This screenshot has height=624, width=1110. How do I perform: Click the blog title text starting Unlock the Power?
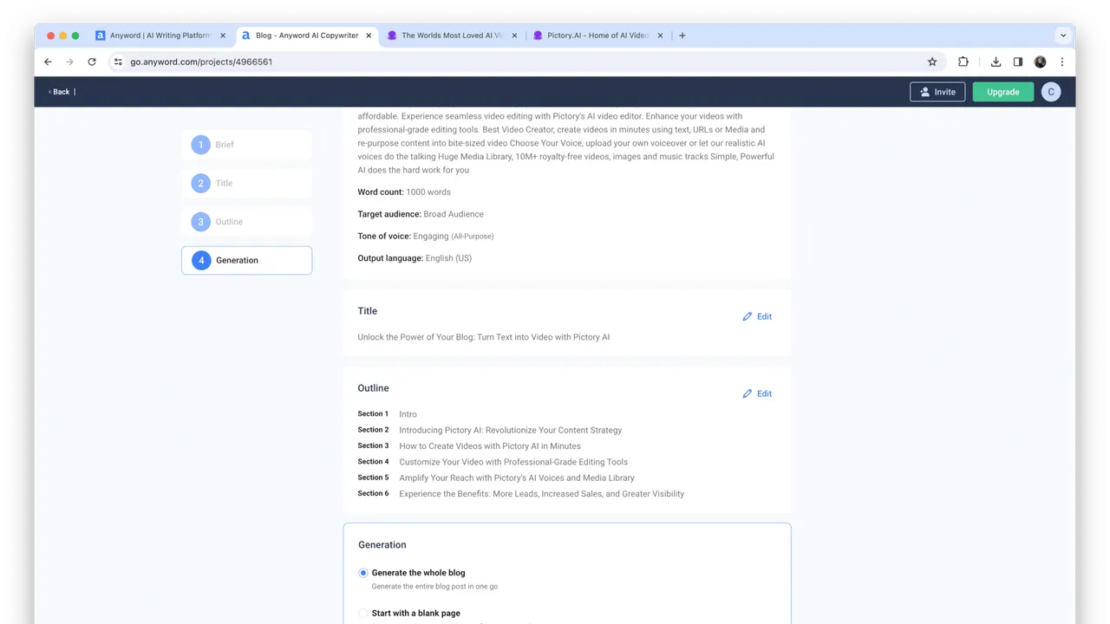pyautogui.click(x=483, y=337)
